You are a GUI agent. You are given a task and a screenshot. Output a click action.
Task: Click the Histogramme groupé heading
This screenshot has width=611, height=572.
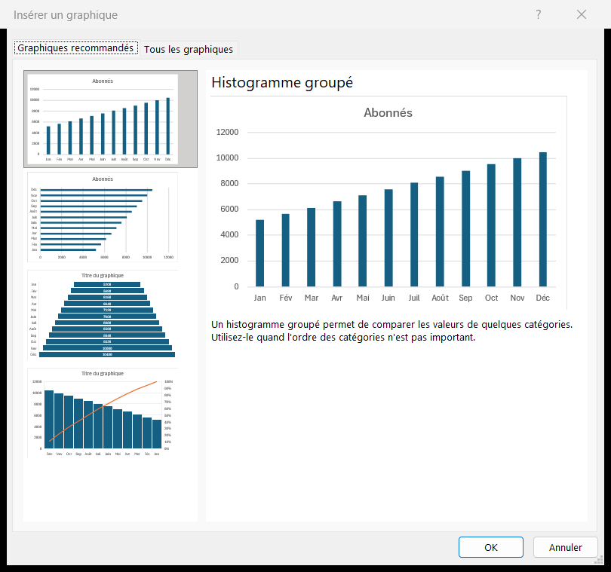(x=282, y=83)
